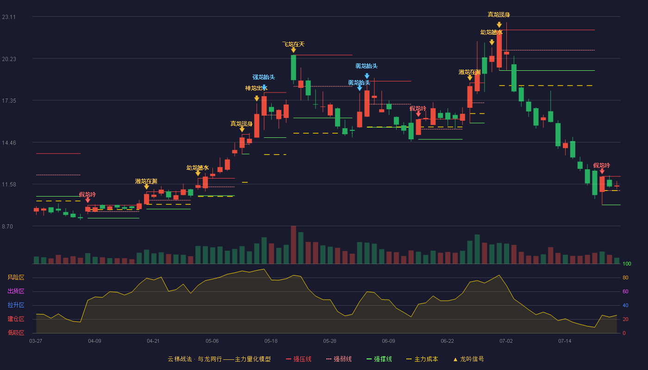Click the 06-22 date label

447,341
